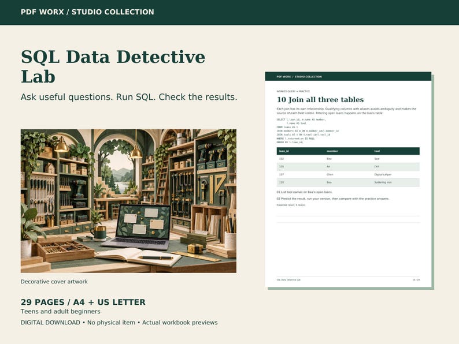Click the "Expected result: 4 row(s)" note
Viewport: 459px width, 344px height.
click(291, 205)
